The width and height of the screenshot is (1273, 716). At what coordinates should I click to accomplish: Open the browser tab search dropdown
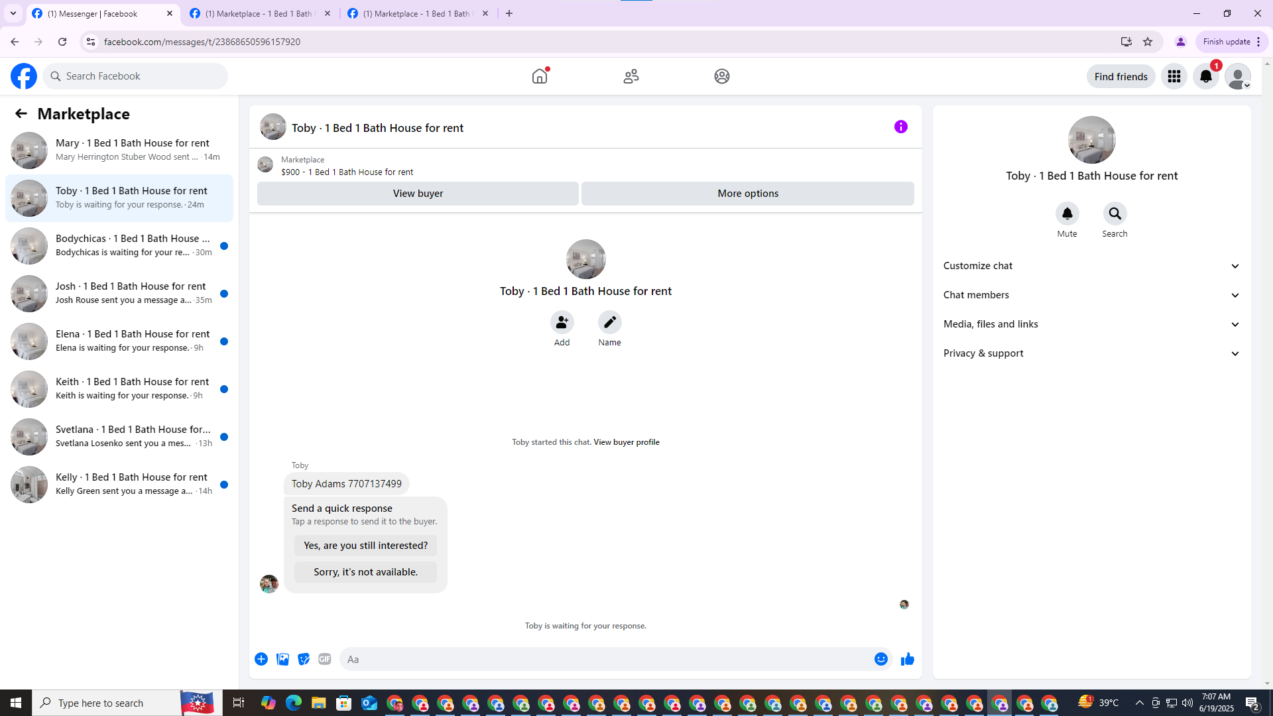[13, 13]
